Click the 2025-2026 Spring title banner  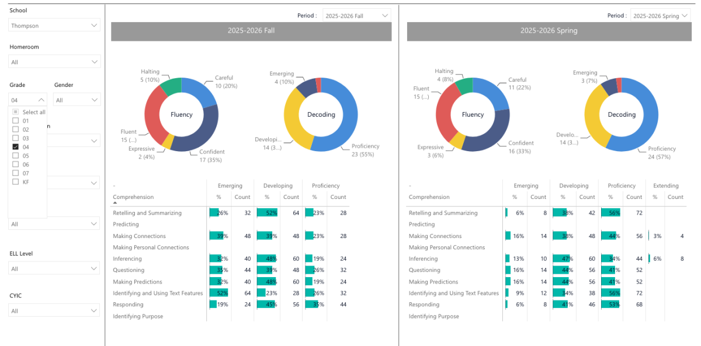[549, 31]
